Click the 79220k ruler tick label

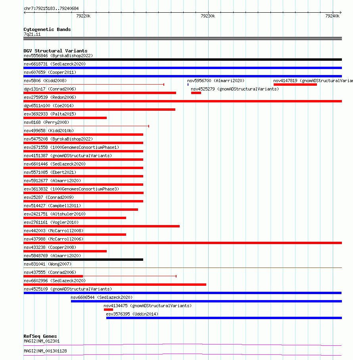tap(84, 16)
